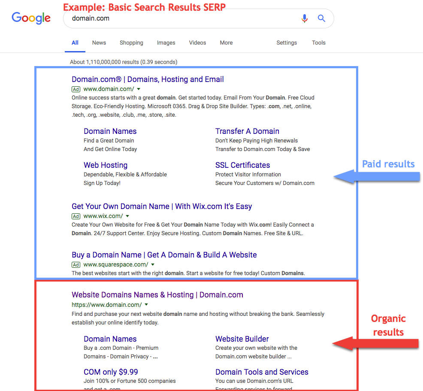Expand the arrow next to www.wix.com/

pos(127,216)
